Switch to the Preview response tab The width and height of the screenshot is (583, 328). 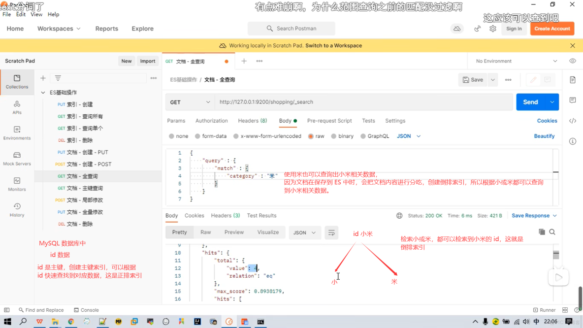pos(234,232)
